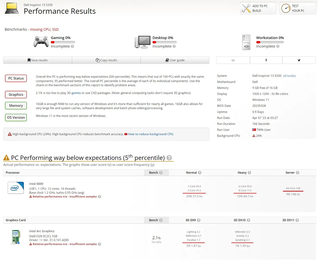318x262 pixels.
Task: Click Copy results button
Action: point(106,60)
